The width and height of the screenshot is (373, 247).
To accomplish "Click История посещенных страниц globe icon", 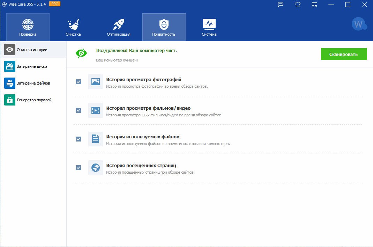I will point(95,168).
